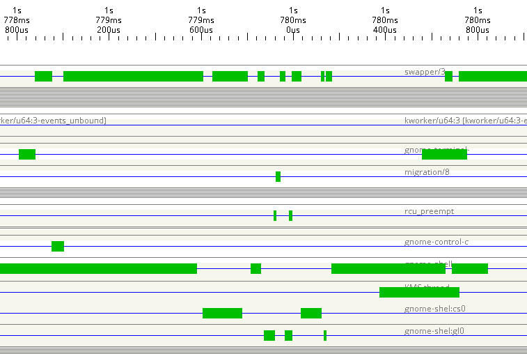Select the gnome-control-c scheduling slice
This screenshot has height=354, width=527.
(58, 246)
